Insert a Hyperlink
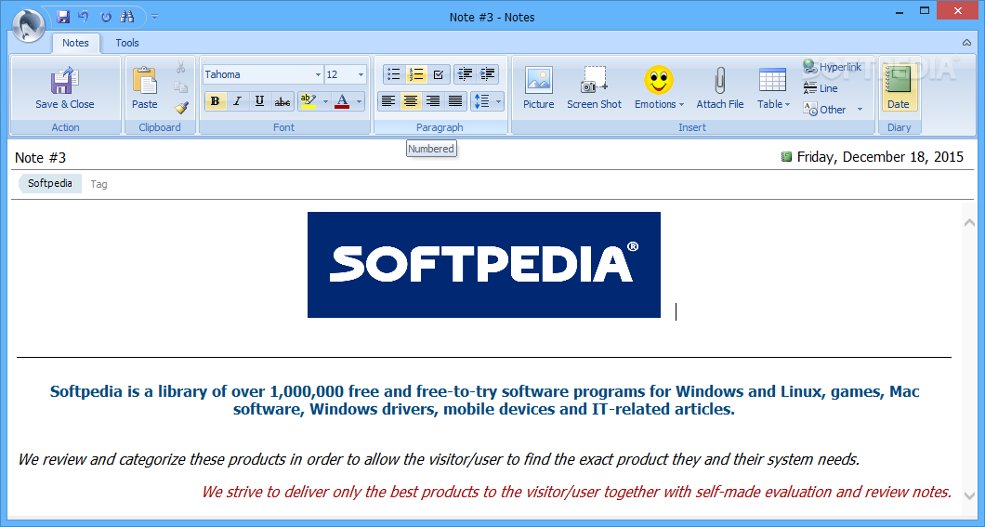 point(833,67)
